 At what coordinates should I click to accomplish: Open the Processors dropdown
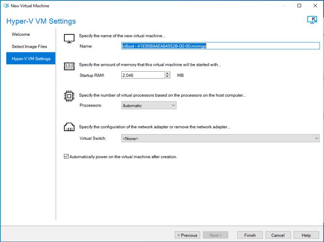tap(149, 106)
